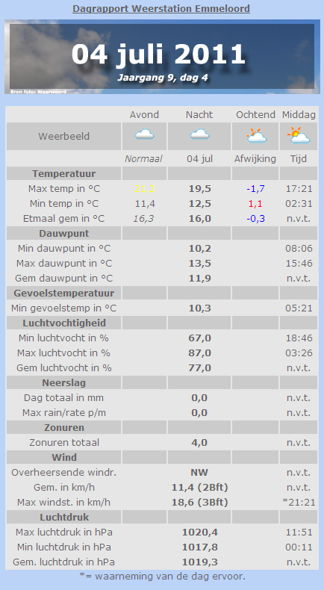Click the Weerbeeld row label

point(64,136)
